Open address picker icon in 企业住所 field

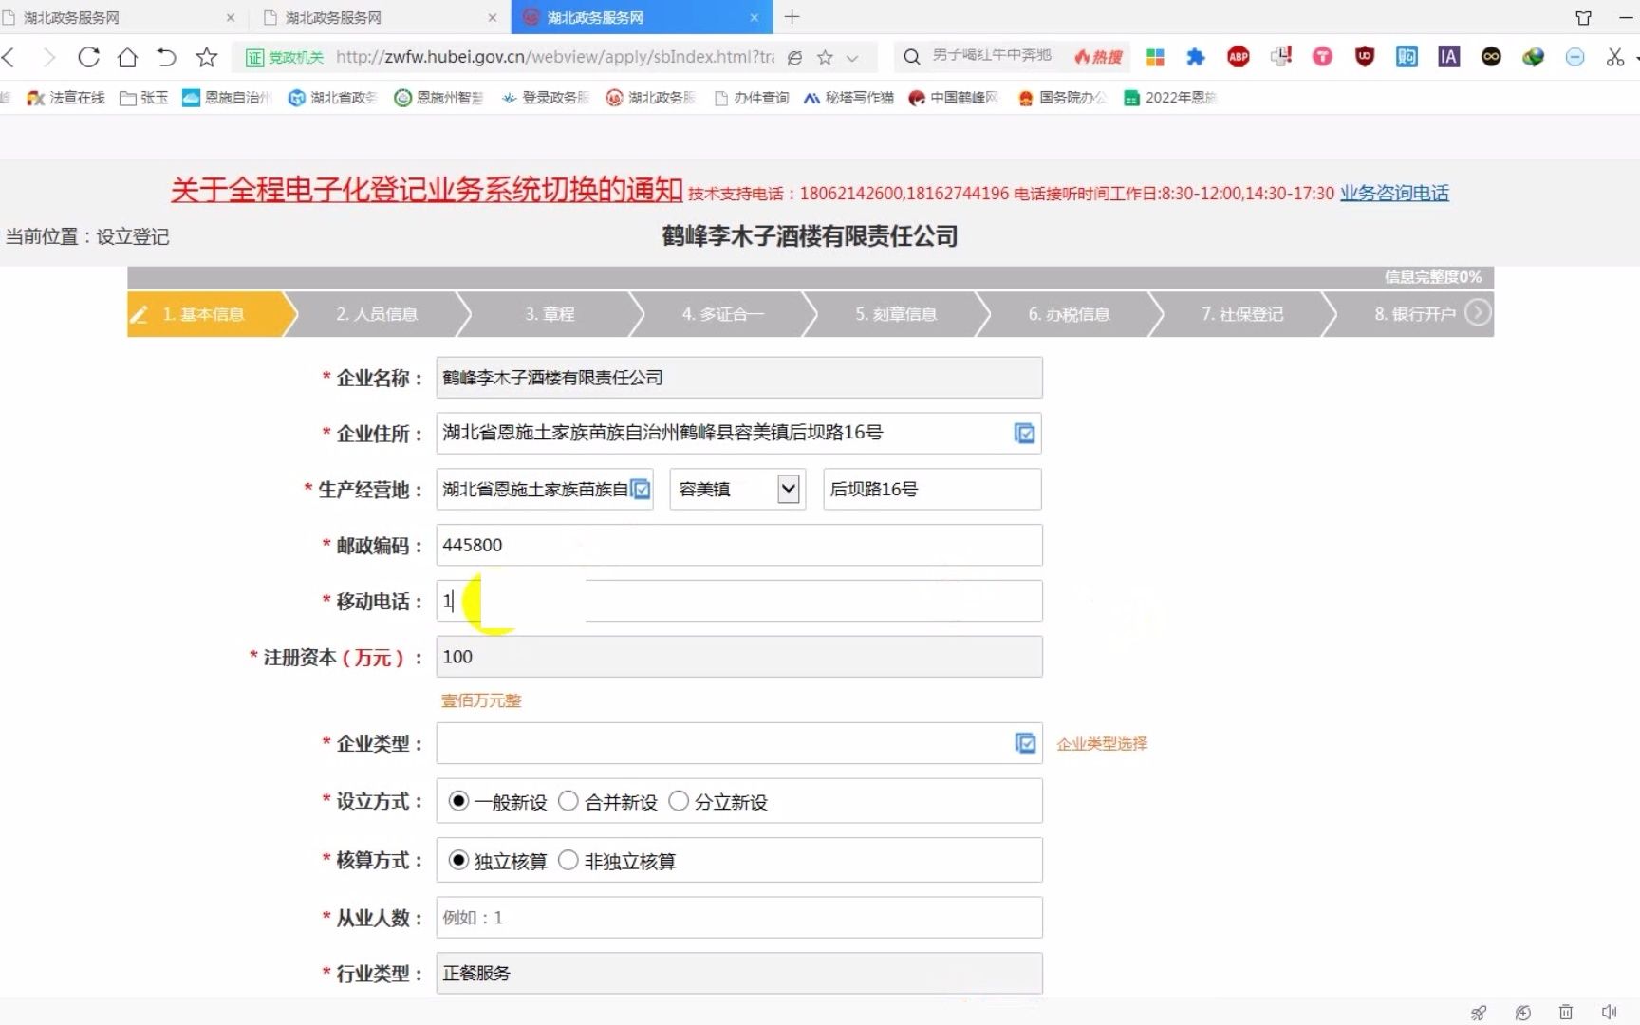1024,433
